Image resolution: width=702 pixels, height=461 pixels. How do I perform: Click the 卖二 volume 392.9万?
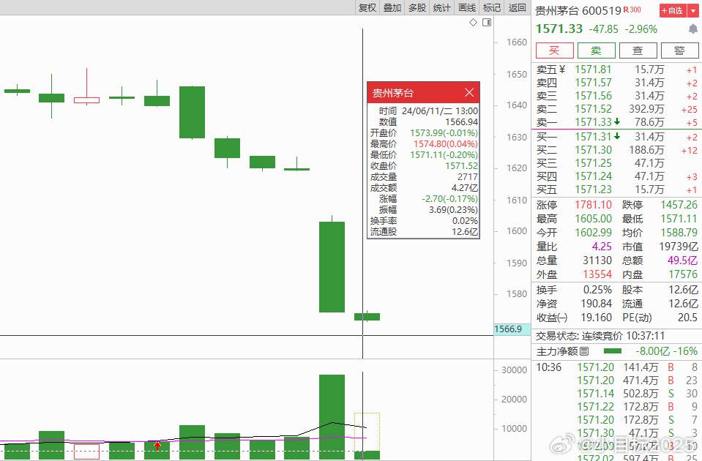pos(646,109)
